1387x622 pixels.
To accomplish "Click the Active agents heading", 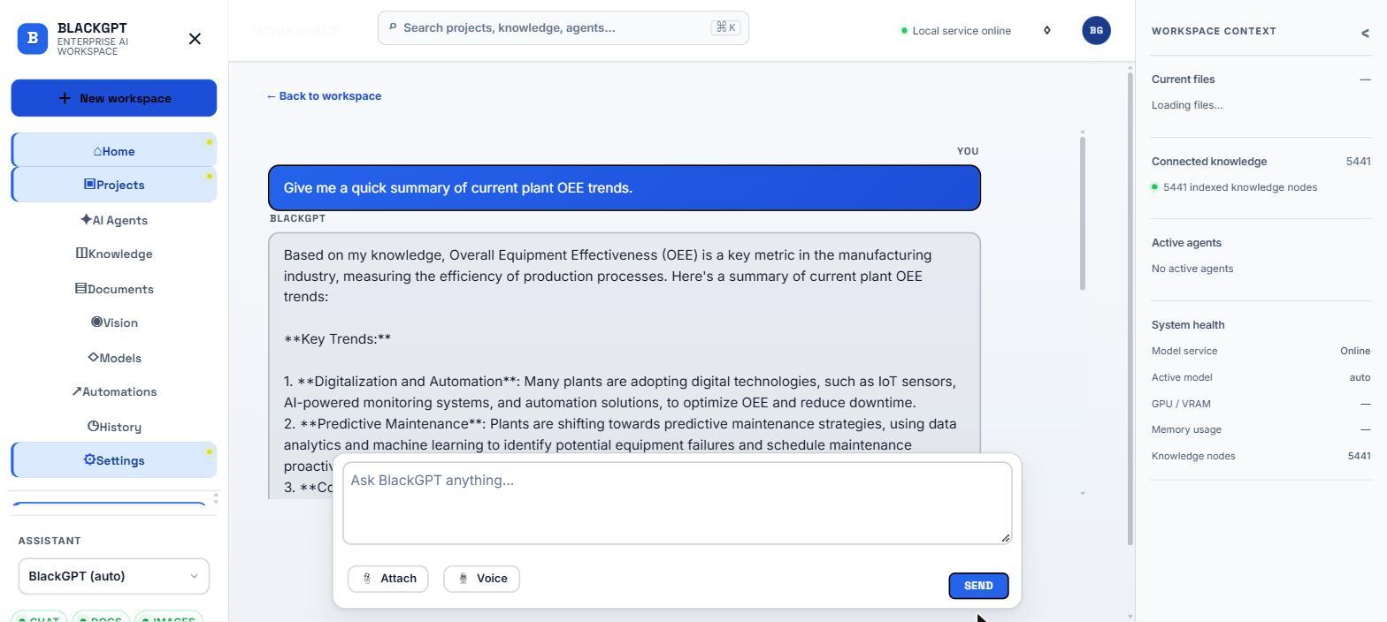I will click(1186, 243).
